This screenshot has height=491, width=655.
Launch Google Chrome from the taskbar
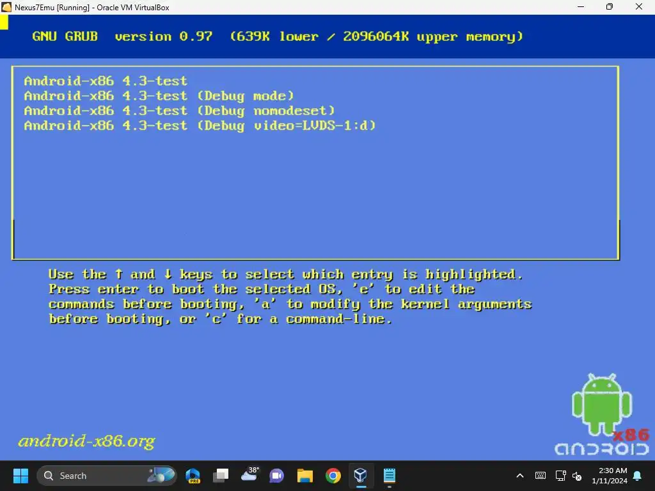click(333, 476)
